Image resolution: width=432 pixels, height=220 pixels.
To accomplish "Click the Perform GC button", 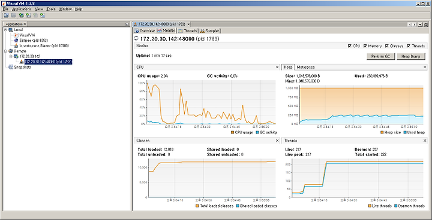I will pos(380,56).
